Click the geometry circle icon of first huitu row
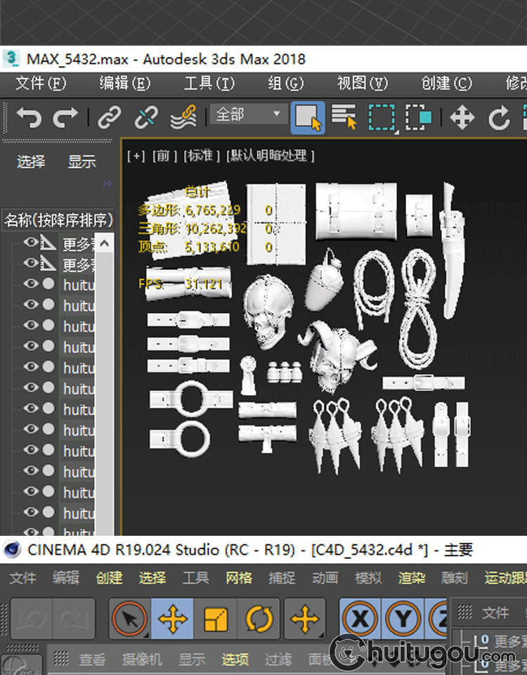The height and width of the screenshot is (675, 527). [x=48, y=283]
